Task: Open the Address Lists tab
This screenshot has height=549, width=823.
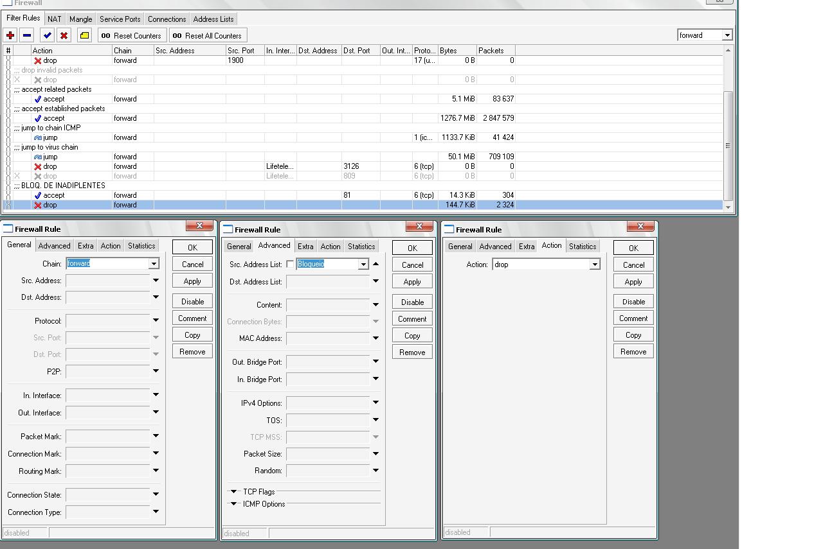Action: 213,19
